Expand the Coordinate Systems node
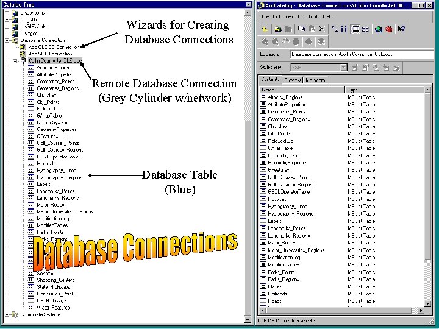The width and height of the screenshot is (439, 329). tap(7, 314)
